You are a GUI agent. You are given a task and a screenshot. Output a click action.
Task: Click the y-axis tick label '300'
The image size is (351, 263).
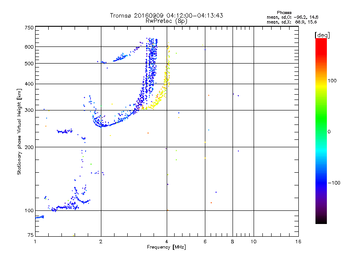(x=29, y=110)
